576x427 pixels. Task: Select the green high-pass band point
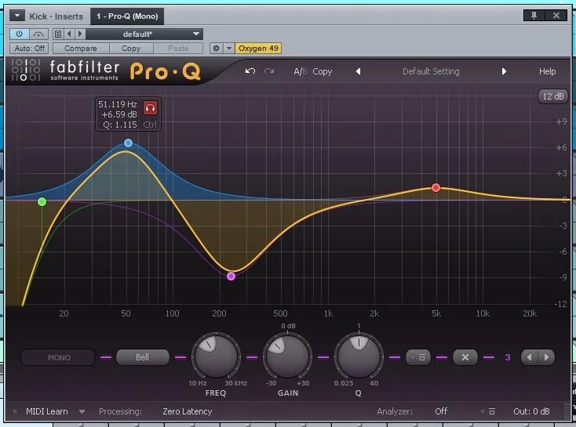coord(42,201)
